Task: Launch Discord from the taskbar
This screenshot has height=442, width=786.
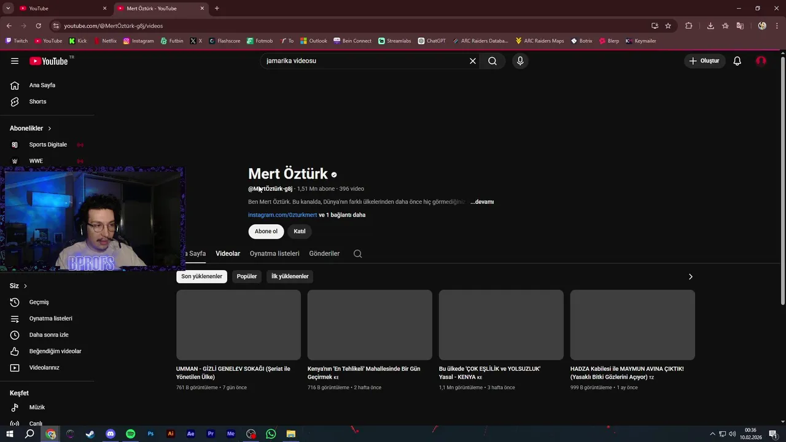Action: point(111,434)
